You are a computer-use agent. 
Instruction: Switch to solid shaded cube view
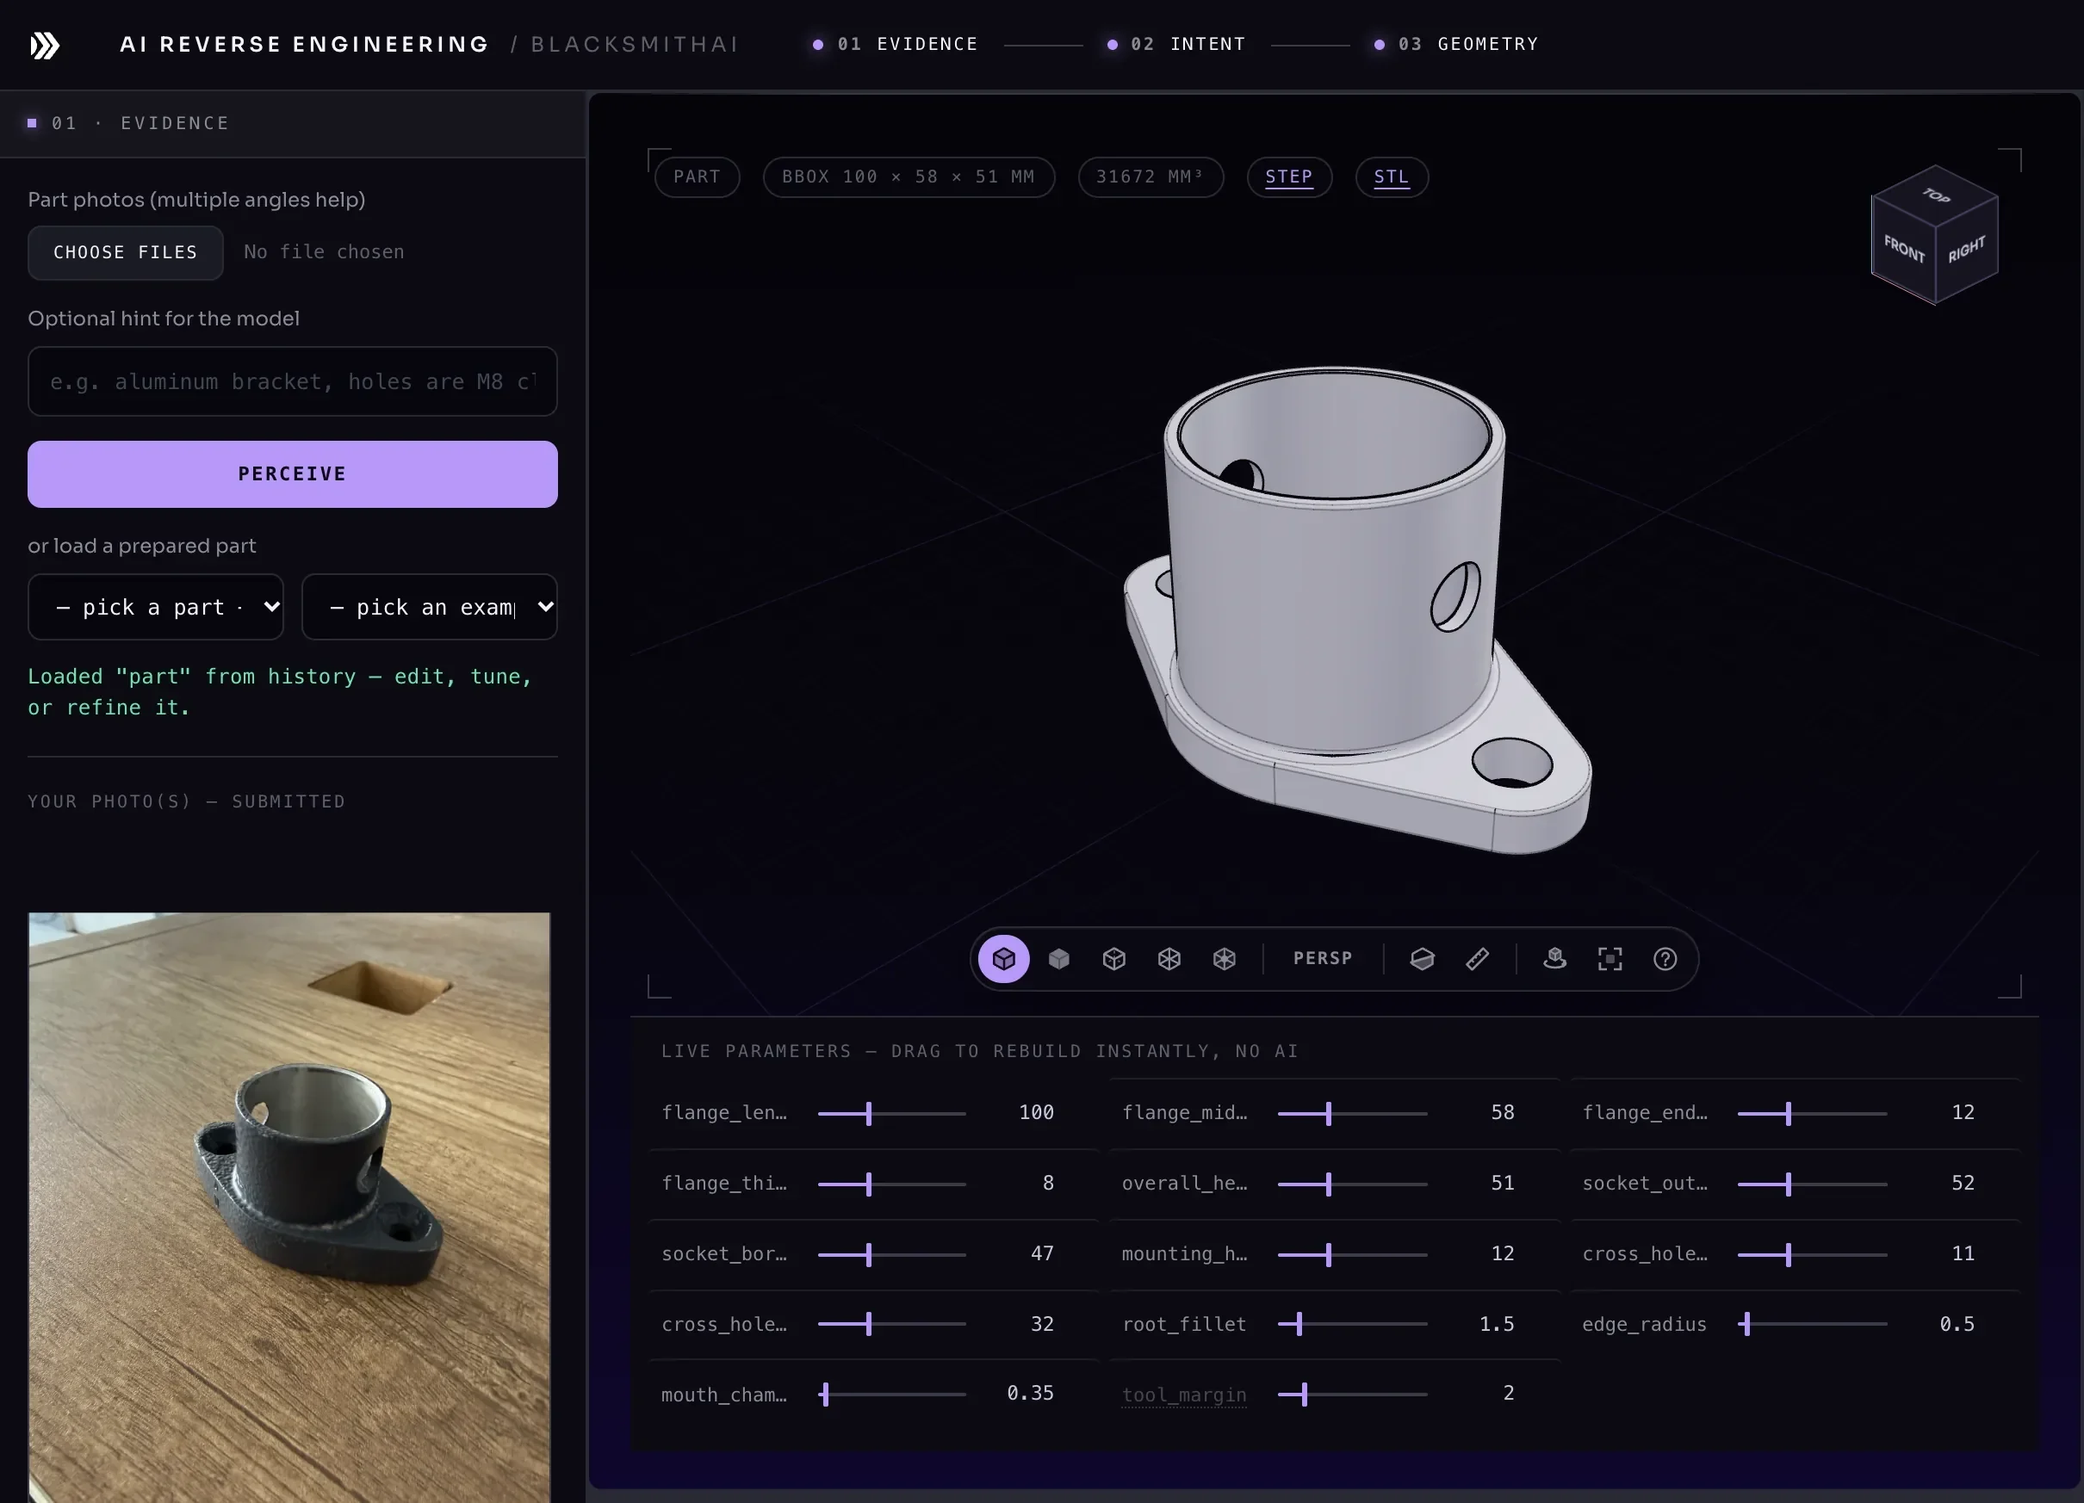tap(1058, 959)
